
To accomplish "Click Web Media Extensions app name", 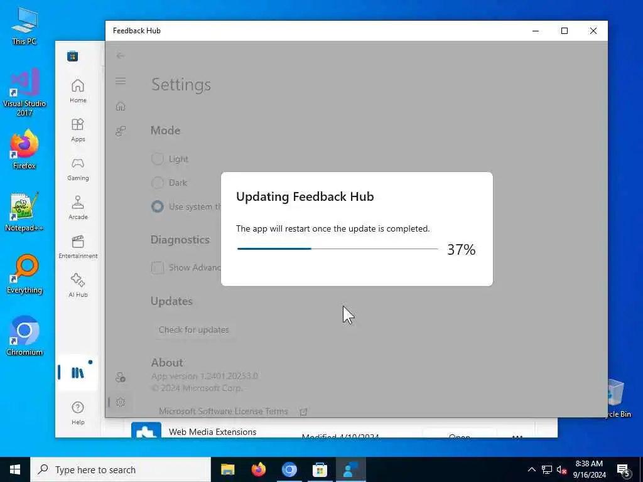I will click(x=212, y=432).
